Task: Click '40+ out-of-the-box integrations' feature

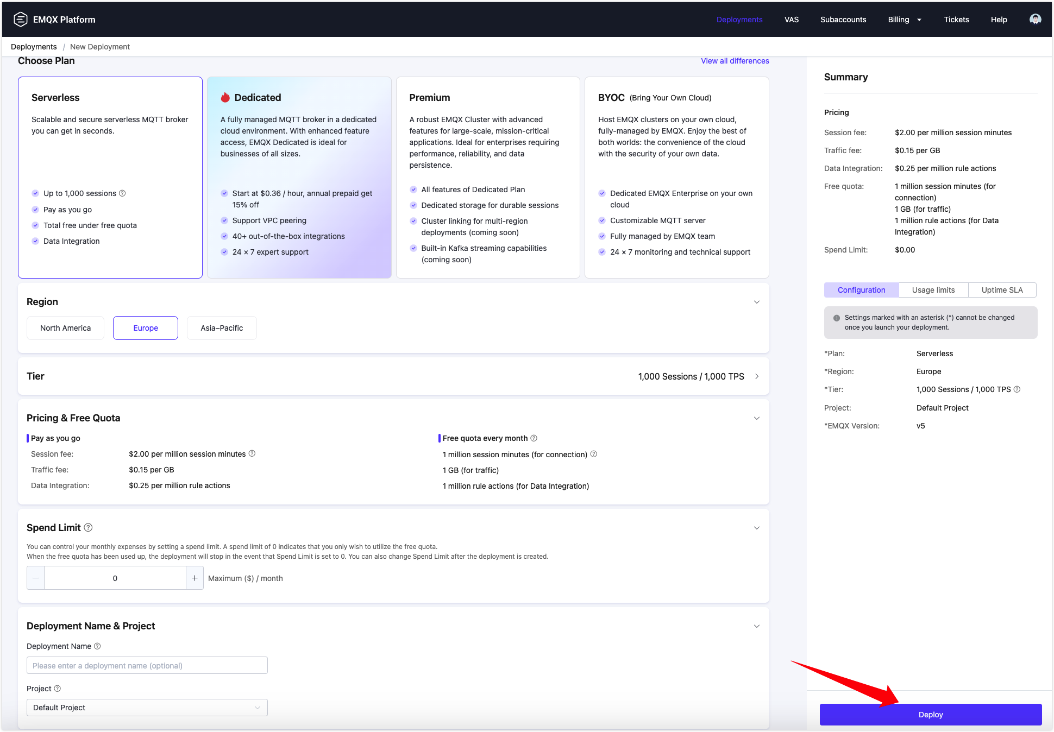Action: [288, 236]
